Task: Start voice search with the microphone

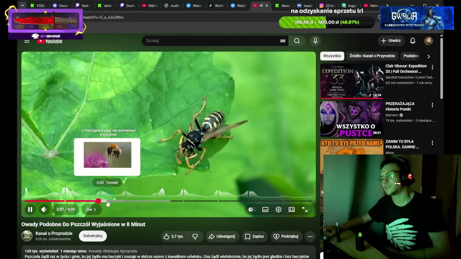Action: click(x=315, y=41)
